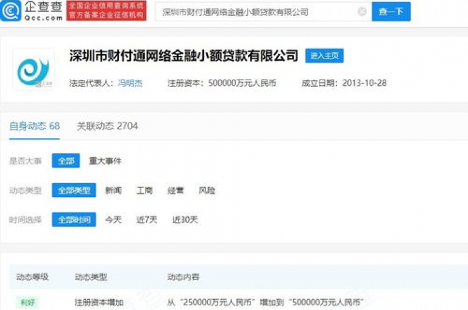This screenshot has width=468, height=310.
Task: Filter by 重大事件
Action: [x=105, y=161]
